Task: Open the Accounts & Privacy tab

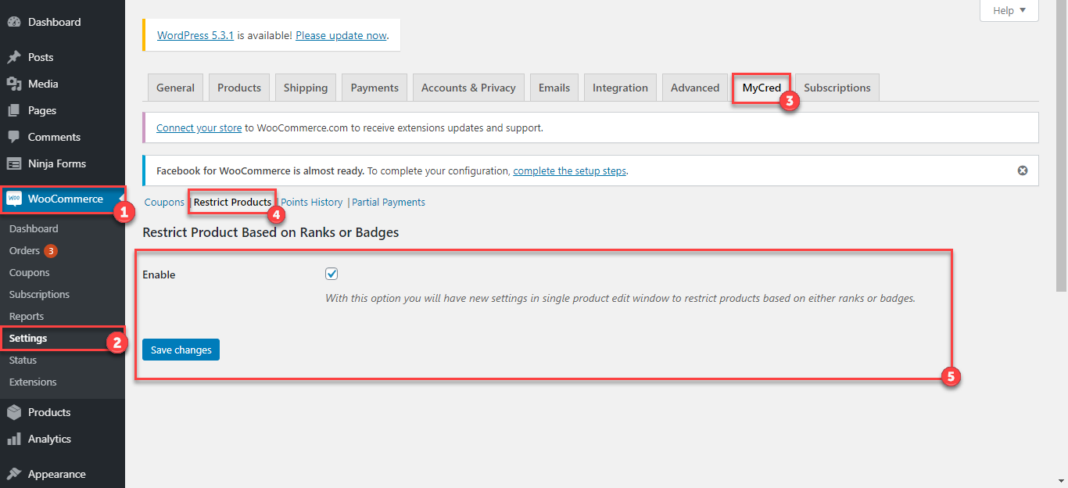Action: 468,88
